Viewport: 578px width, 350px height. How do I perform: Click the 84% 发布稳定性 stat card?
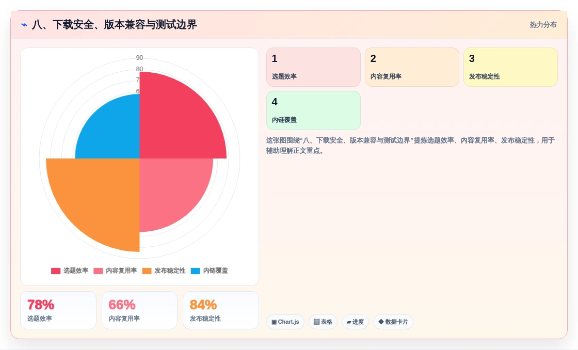pos(221,310)
